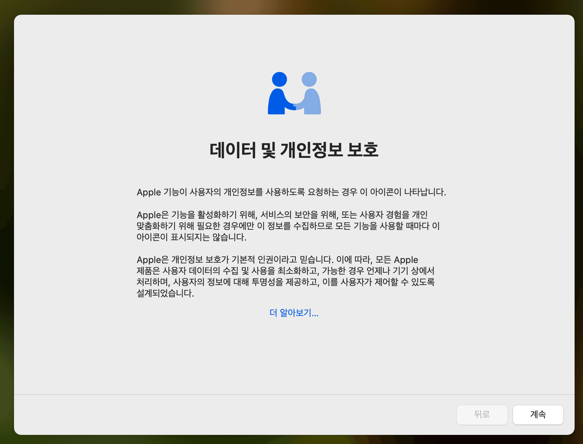The height and width of the screenshot is (444, 583).
Task: Click the text 계속 on the continue button
Action: [x=538, y=415]
